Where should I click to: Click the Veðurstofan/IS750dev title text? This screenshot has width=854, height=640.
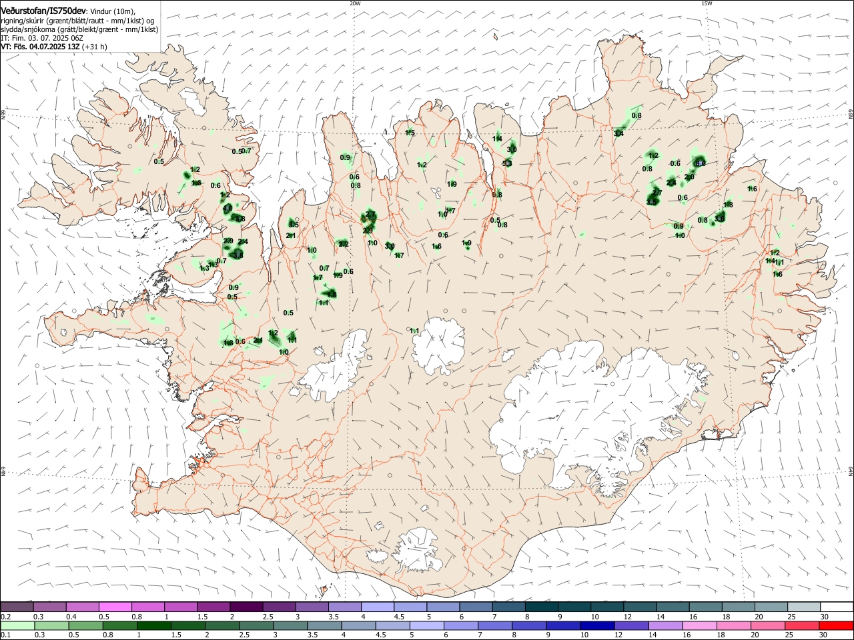click(x=43, y=11)
